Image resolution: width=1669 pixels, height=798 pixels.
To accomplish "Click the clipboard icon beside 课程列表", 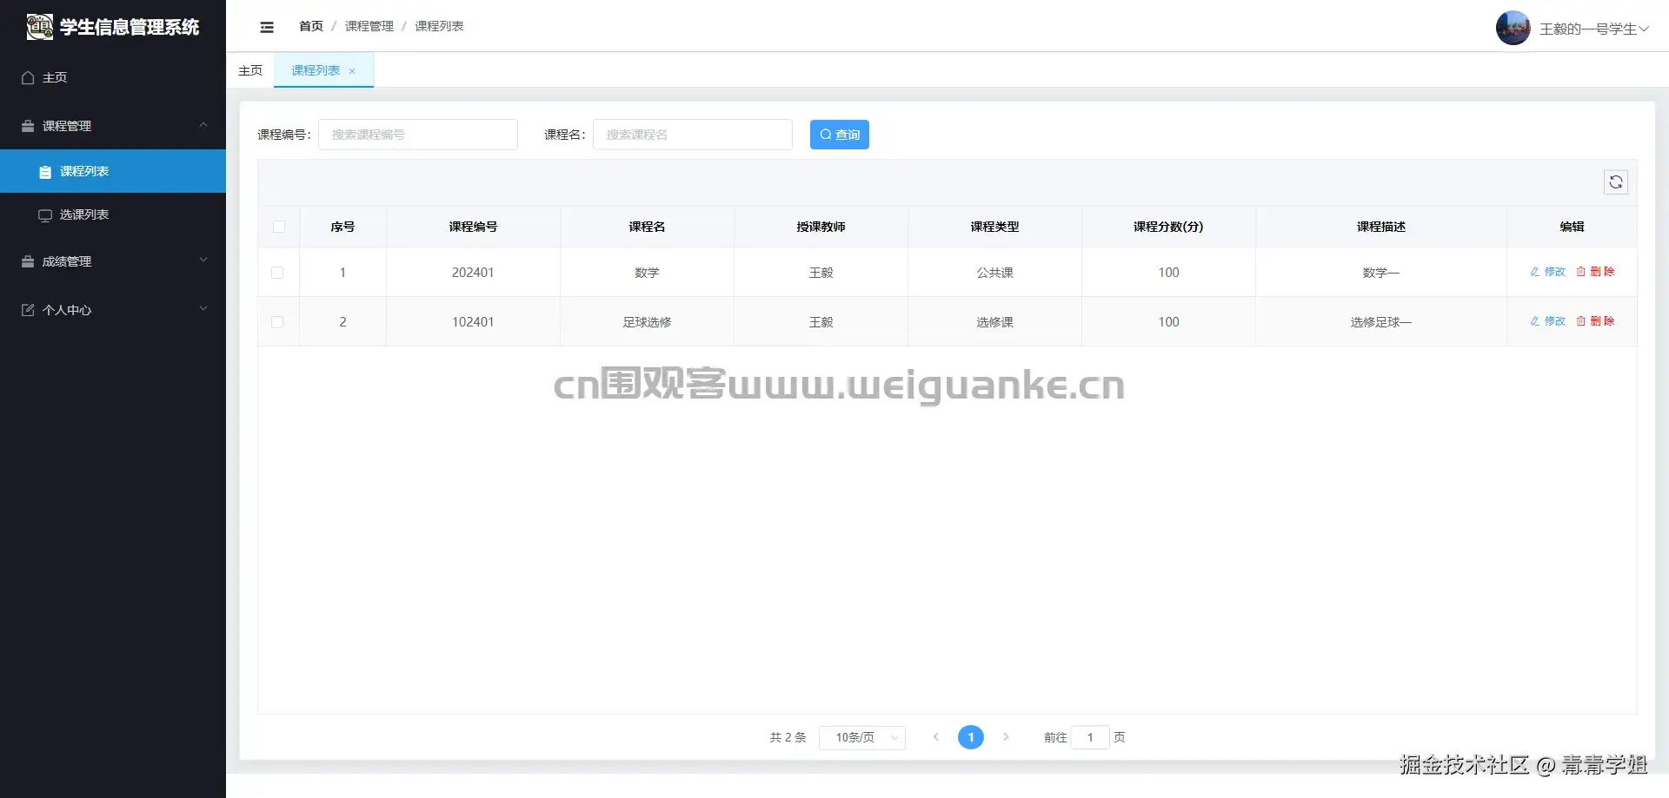I will tap(45, 172).
